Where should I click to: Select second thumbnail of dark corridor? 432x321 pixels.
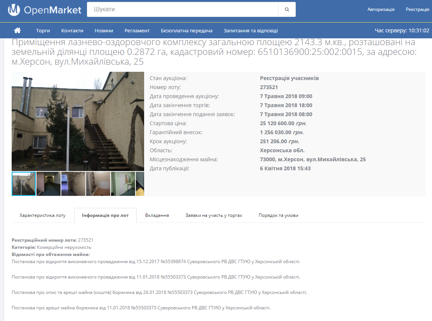[49, 184]
